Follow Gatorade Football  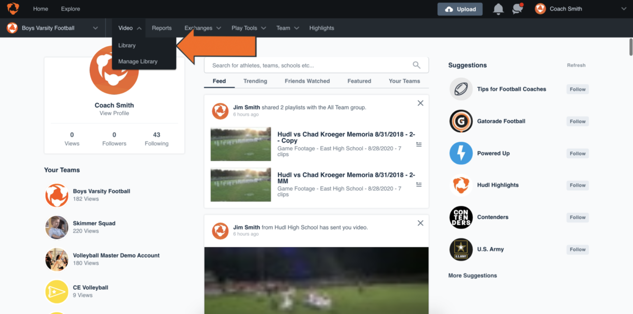point(577,121)
